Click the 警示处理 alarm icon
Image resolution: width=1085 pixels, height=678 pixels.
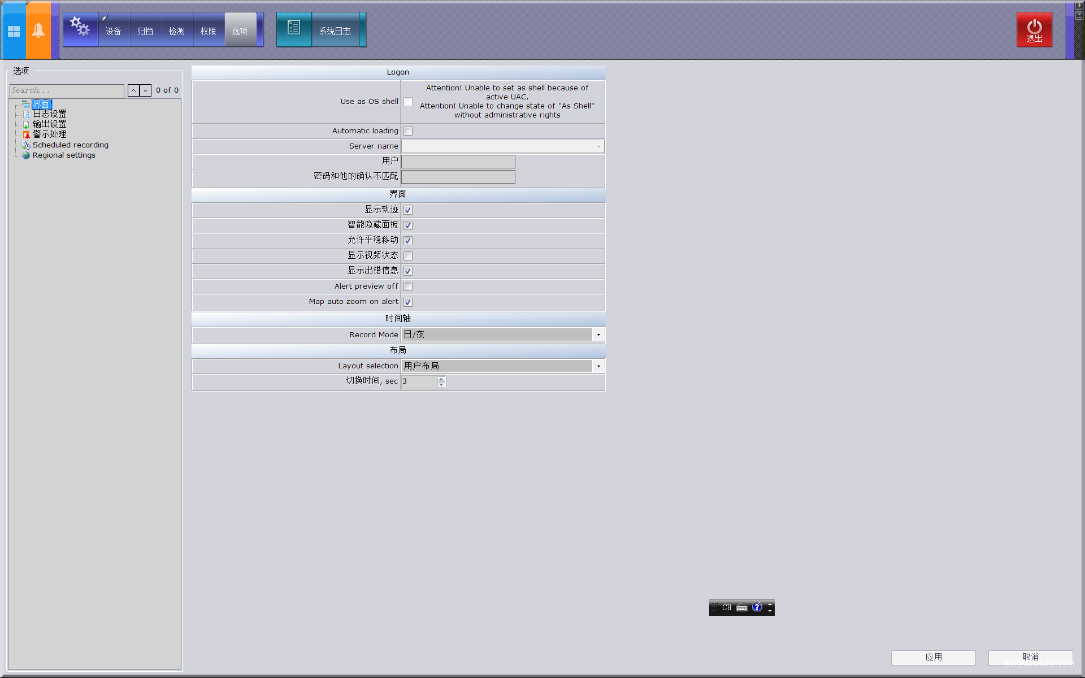coord(26,134)
